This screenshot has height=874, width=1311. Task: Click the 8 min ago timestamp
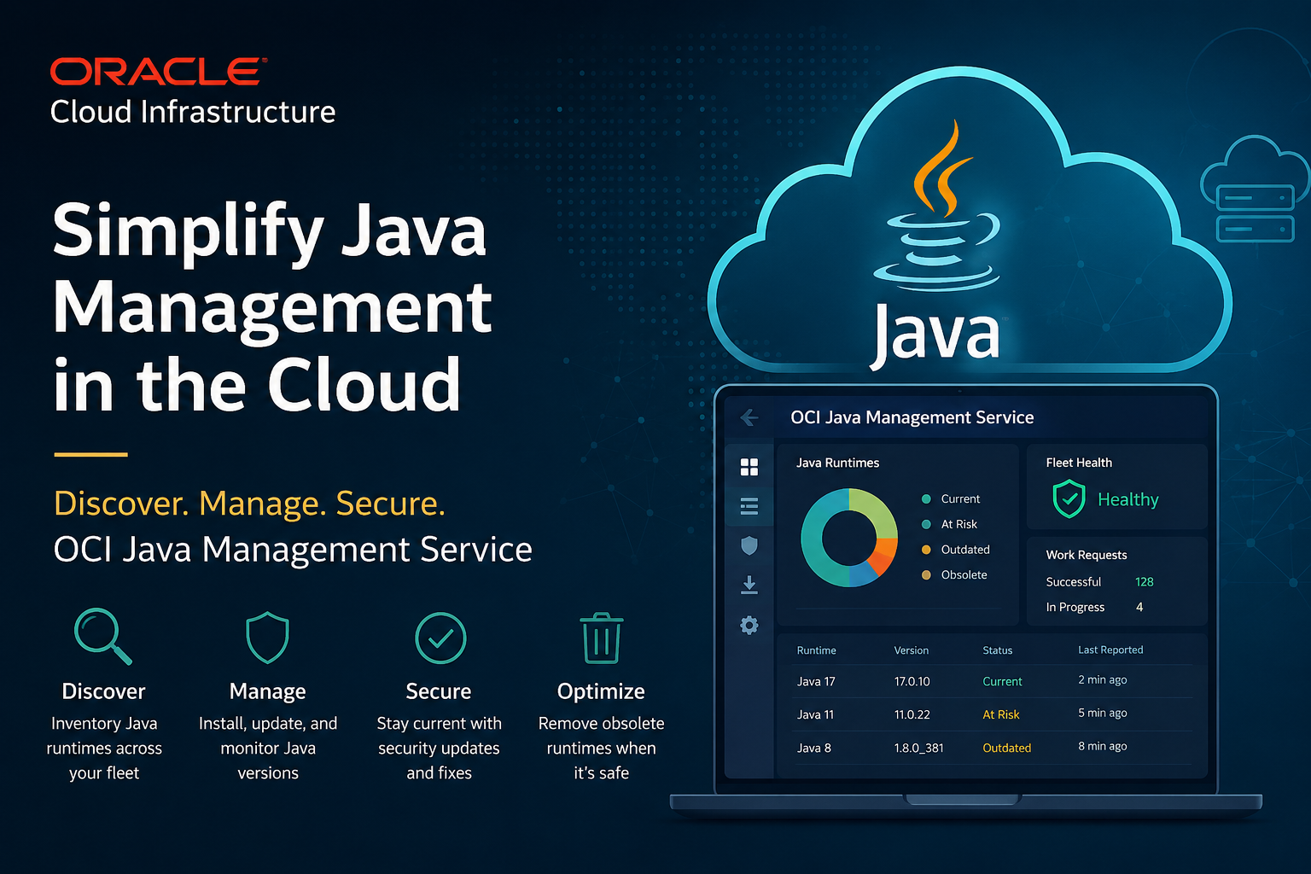pyautogui.click(x=1102, y=746)
